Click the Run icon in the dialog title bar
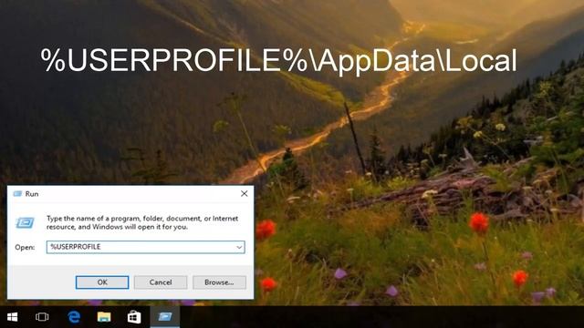The image size is (584, 328). pyautogui.click(x=17, y=194)
